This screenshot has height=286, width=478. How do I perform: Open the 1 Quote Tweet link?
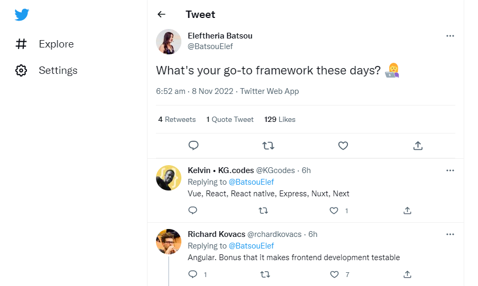tap(230, 120)
